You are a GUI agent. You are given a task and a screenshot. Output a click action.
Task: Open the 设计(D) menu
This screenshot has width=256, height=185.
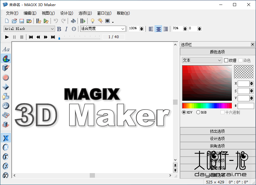click(67, 13)
